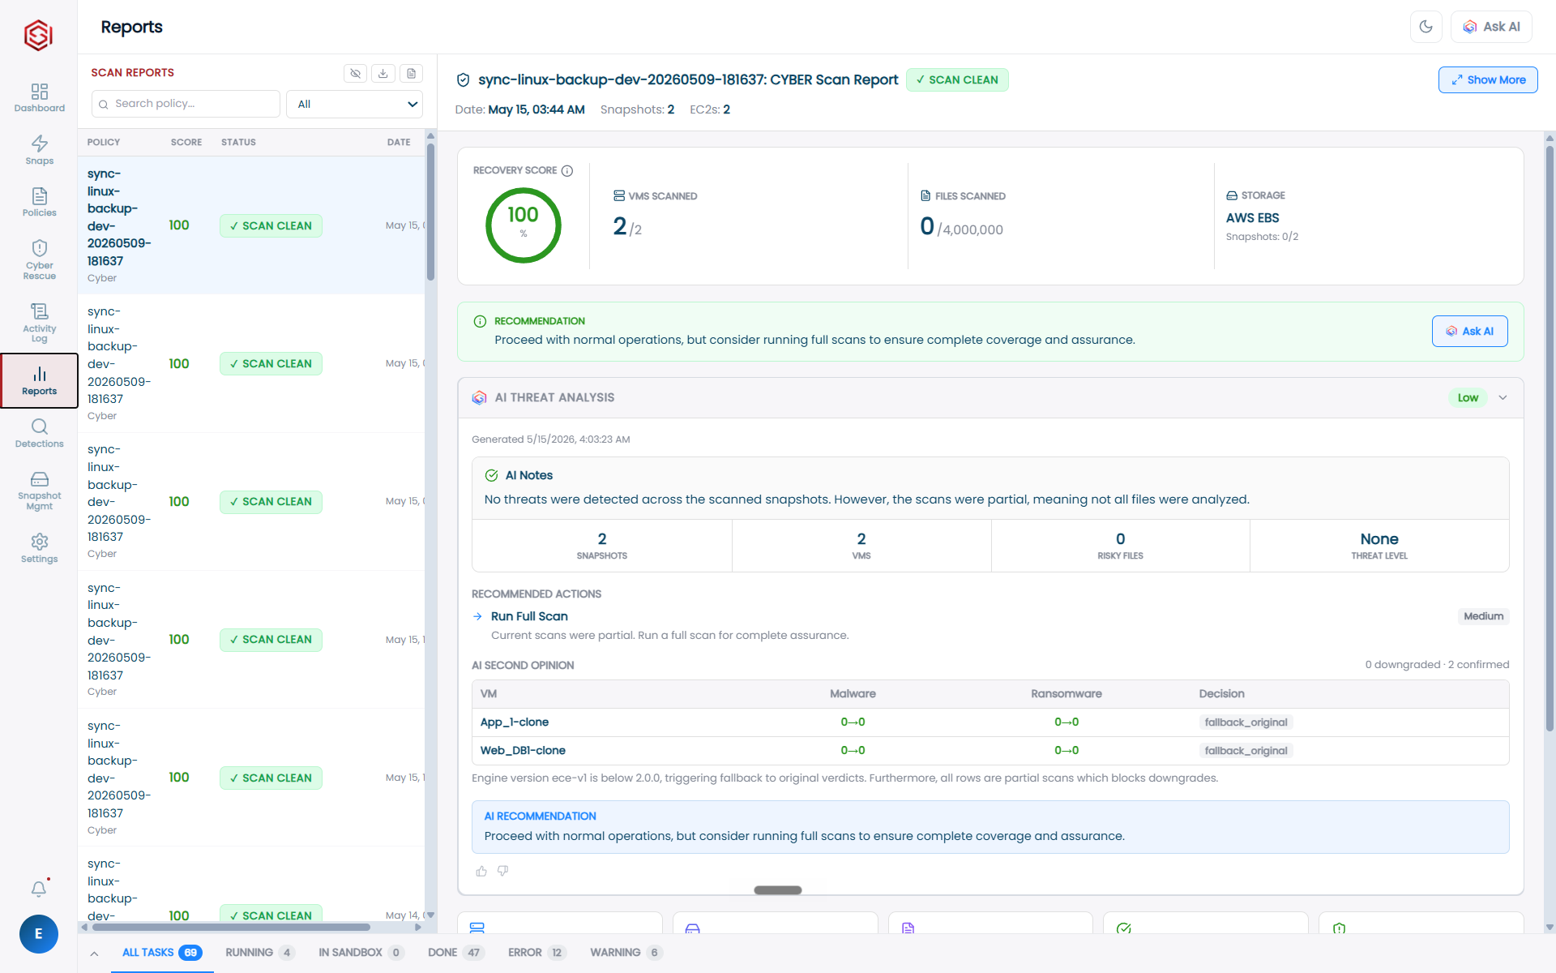The width and height of the screenshot is (1556, 973).
Task: Click the Medium priority badge
Action: [1483, 616]
